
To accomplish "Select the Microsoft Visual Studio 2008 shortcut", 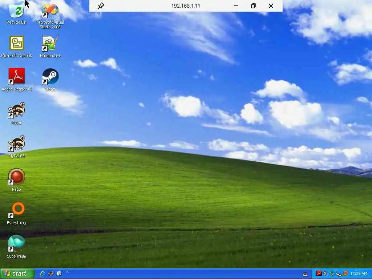I will point(50,16).
